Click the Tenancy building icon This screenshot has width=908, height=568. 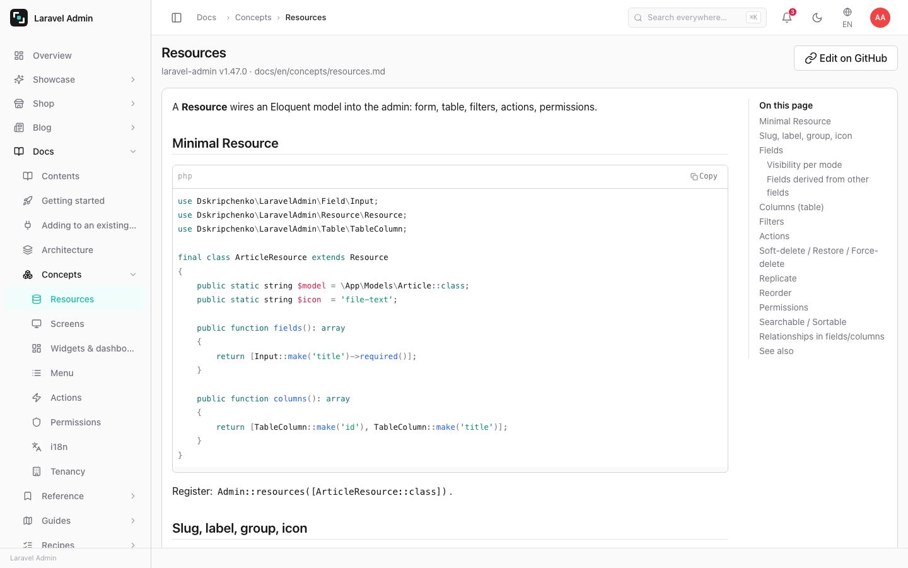[x=37, y=471]
